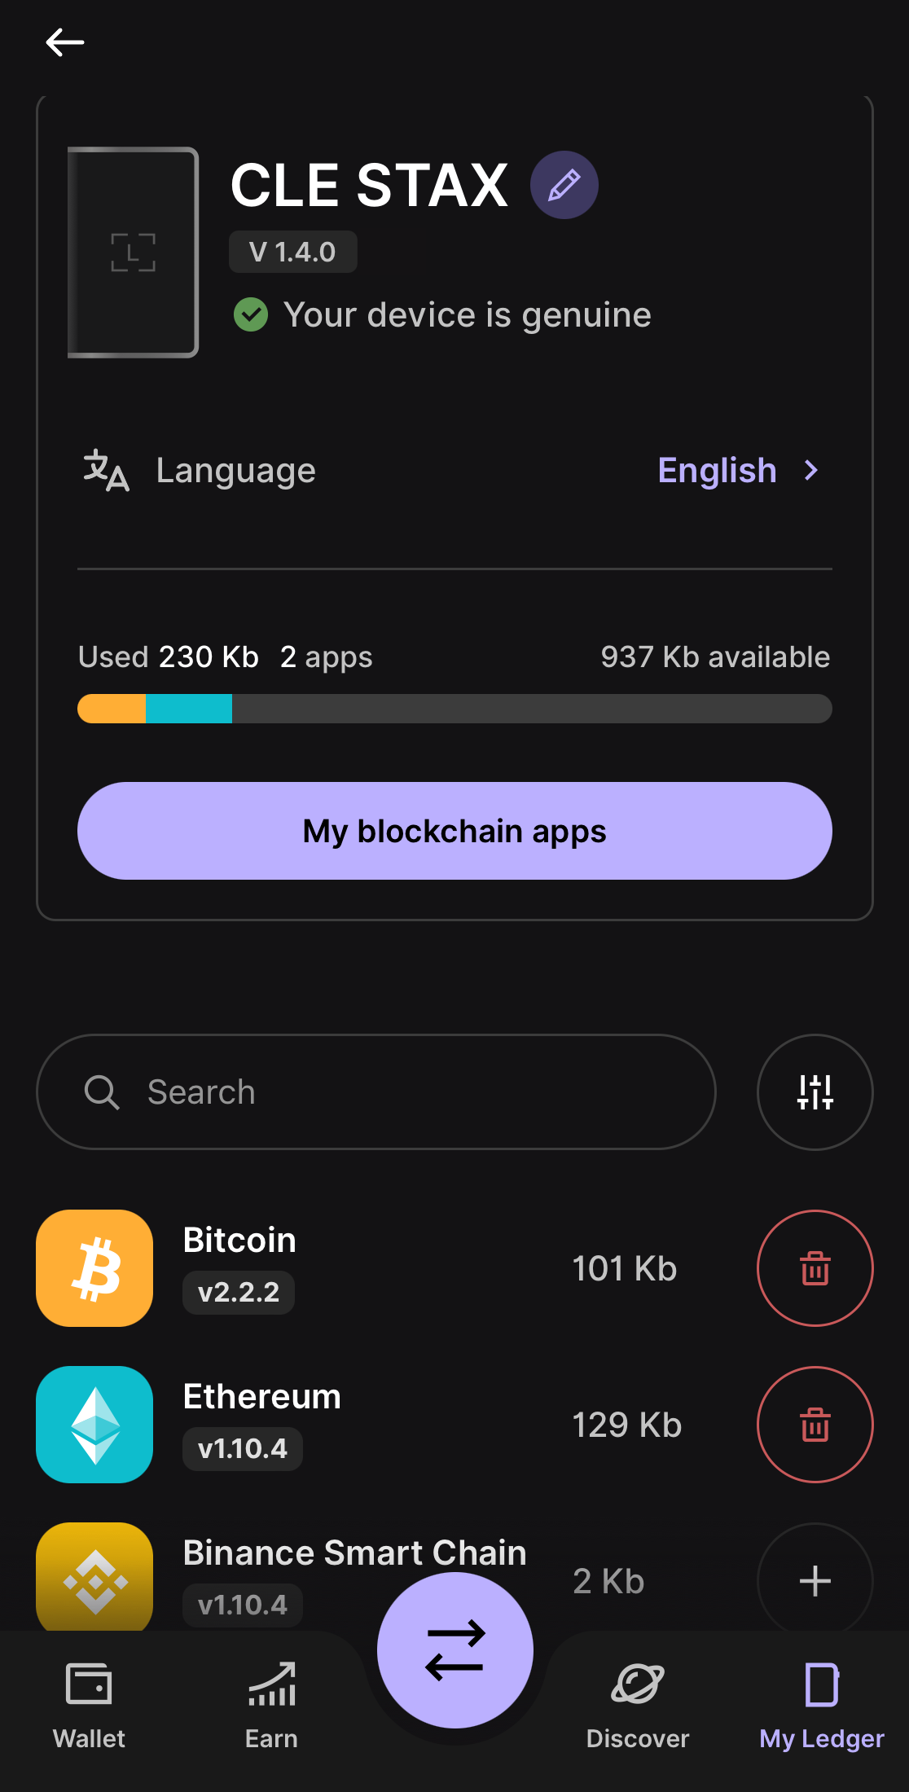Screen dimensions: 909x1792
Task: Switch to the Wallet tab
Action: click(x=90, y=1704)
